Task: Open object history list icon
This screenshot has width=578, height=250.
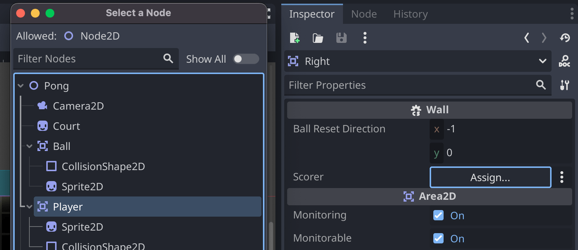Action: (x=565, y=38)
